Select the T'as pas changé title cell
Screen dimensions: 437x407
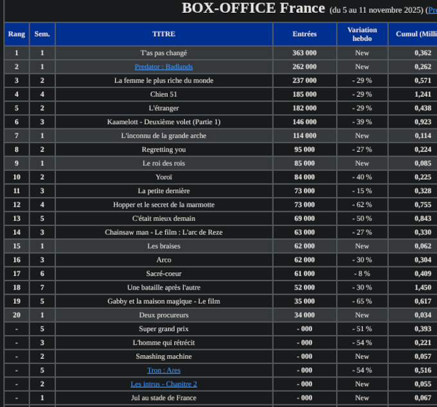163,53
